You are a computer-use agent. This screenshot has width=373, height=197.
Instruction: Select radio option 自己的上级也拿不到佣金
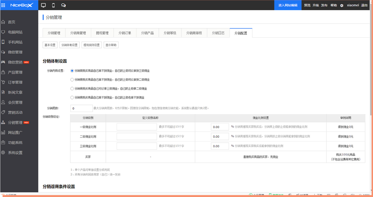72,97
